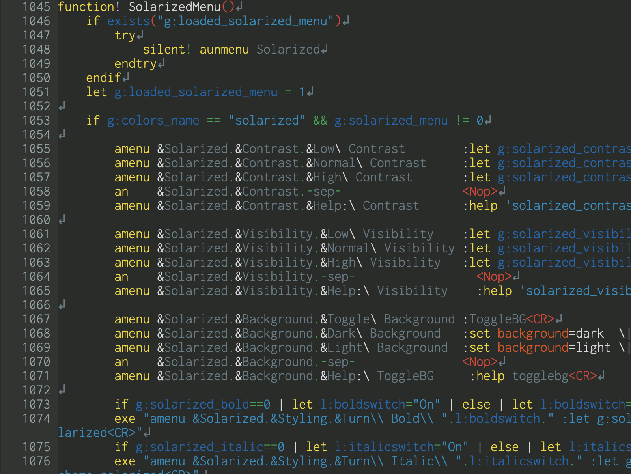
Task: Click &High\ Contrast on line 1057
Action: (x=359, y=177)
